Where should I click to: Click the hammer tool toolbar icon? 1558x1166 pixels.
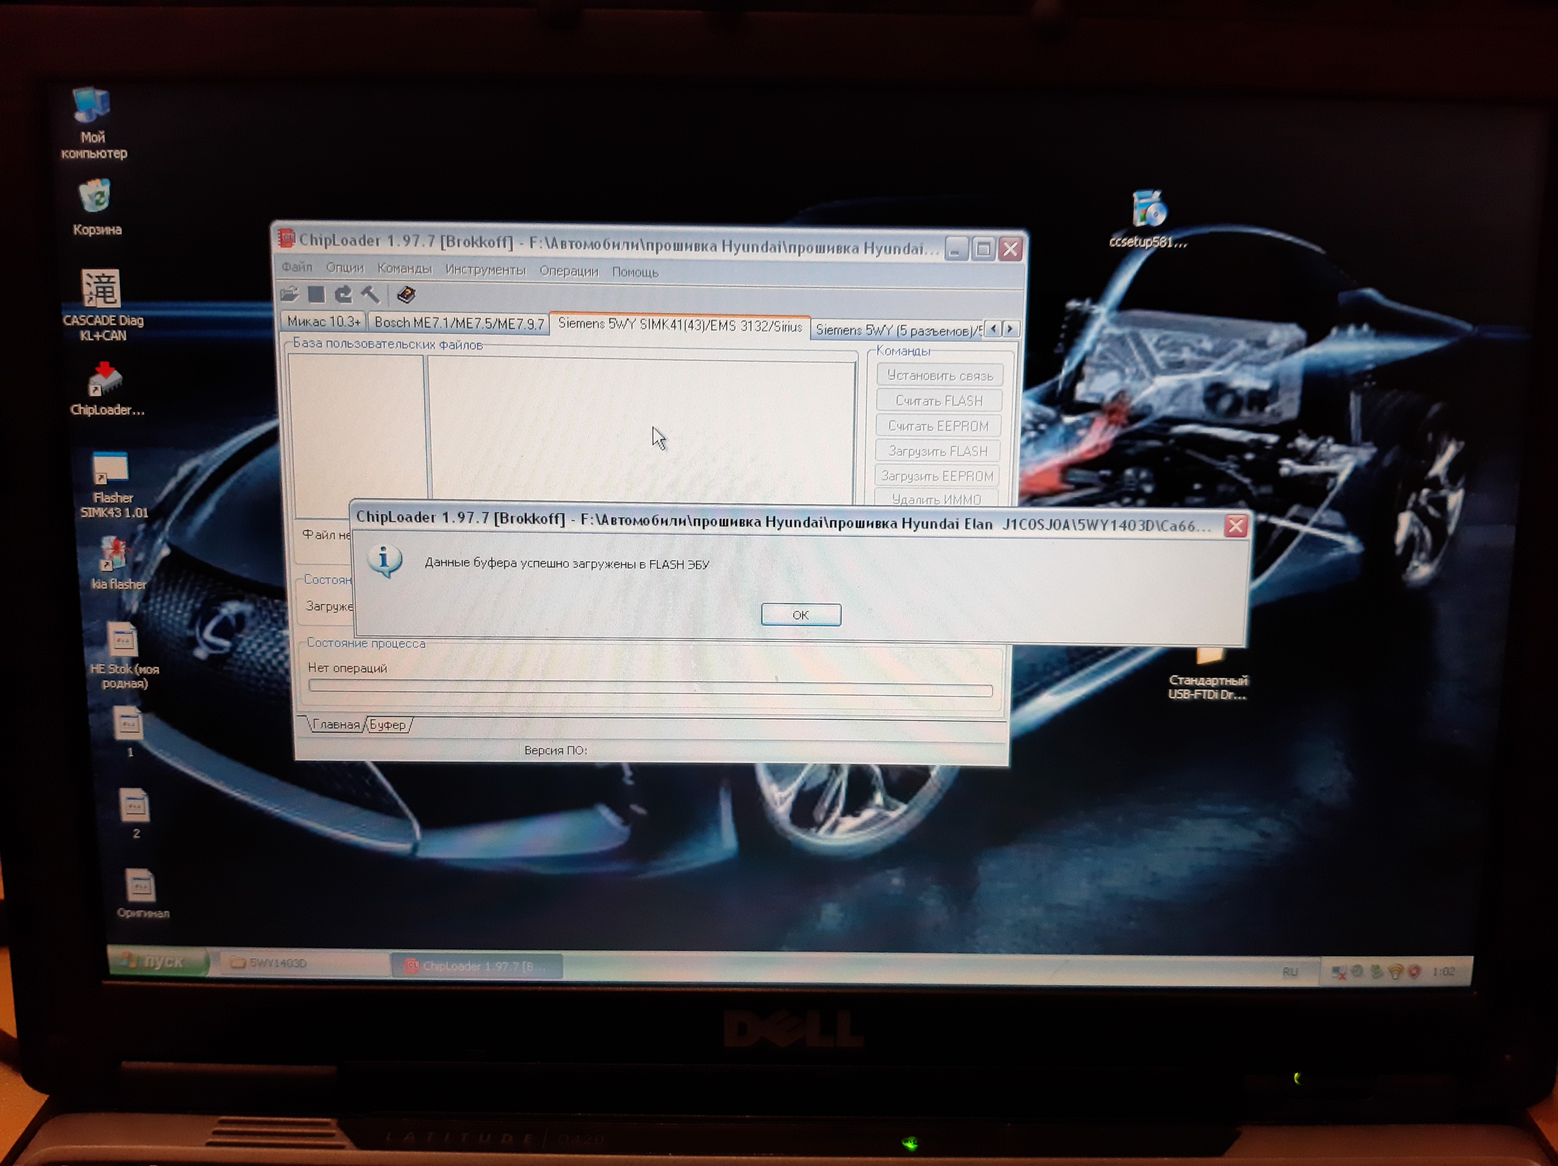tap(370, 294)
